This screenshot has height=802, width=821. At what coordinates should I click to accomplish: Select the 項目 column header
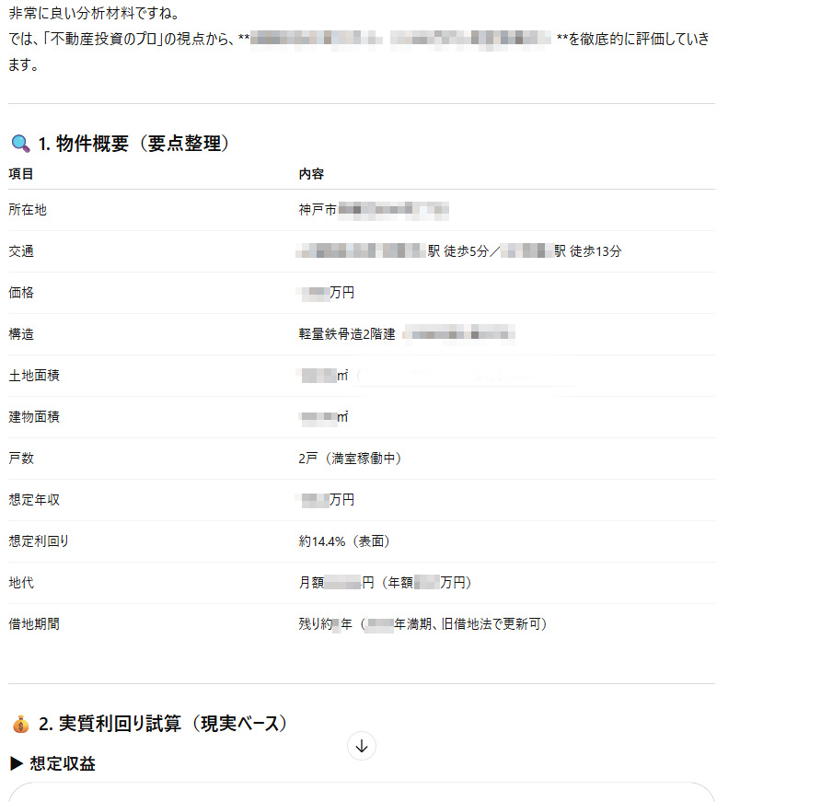pyautogui.click(x=21, y=174)
